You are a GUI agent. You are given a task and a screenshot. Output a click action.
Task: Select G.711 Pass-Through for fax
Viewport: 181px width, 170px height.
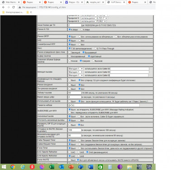coord(95,49)
